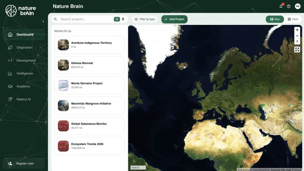The image size is (304, 171).
Task: Toggle the location pin view in search bar
Action: [123, 19]
